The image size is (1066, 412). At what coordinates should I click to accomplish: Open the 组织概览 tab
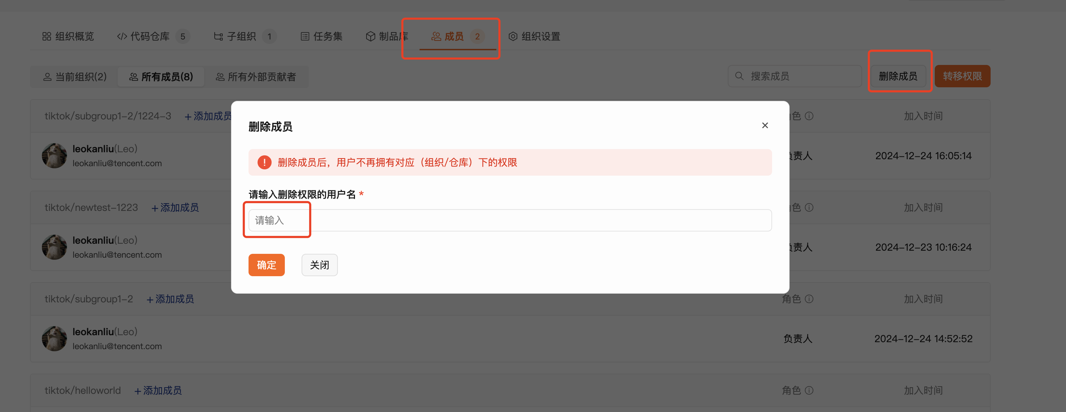point(68,36)
